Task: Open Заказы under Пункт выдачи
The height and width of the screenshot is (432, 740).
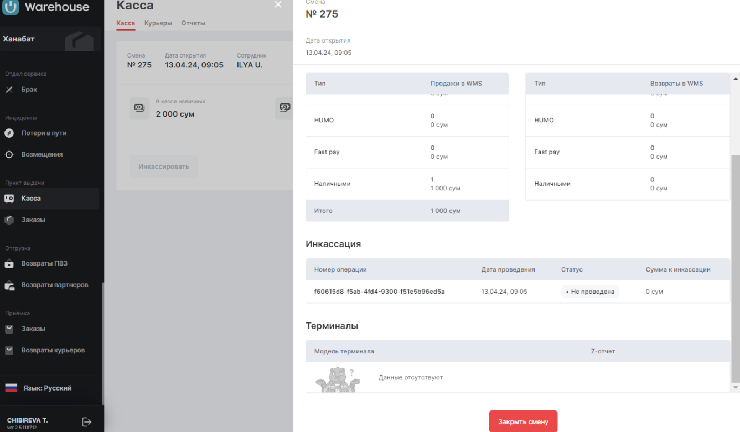Action: coord(33,220)
